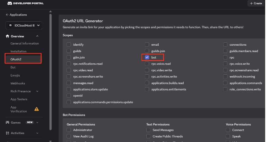
Task: Tick the applications.entitlements checkbox
Action: 147,89
